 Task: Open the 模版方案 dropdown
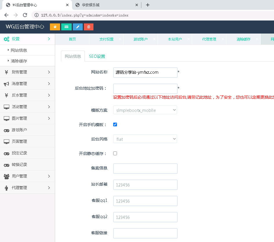(x=145, y=110)
